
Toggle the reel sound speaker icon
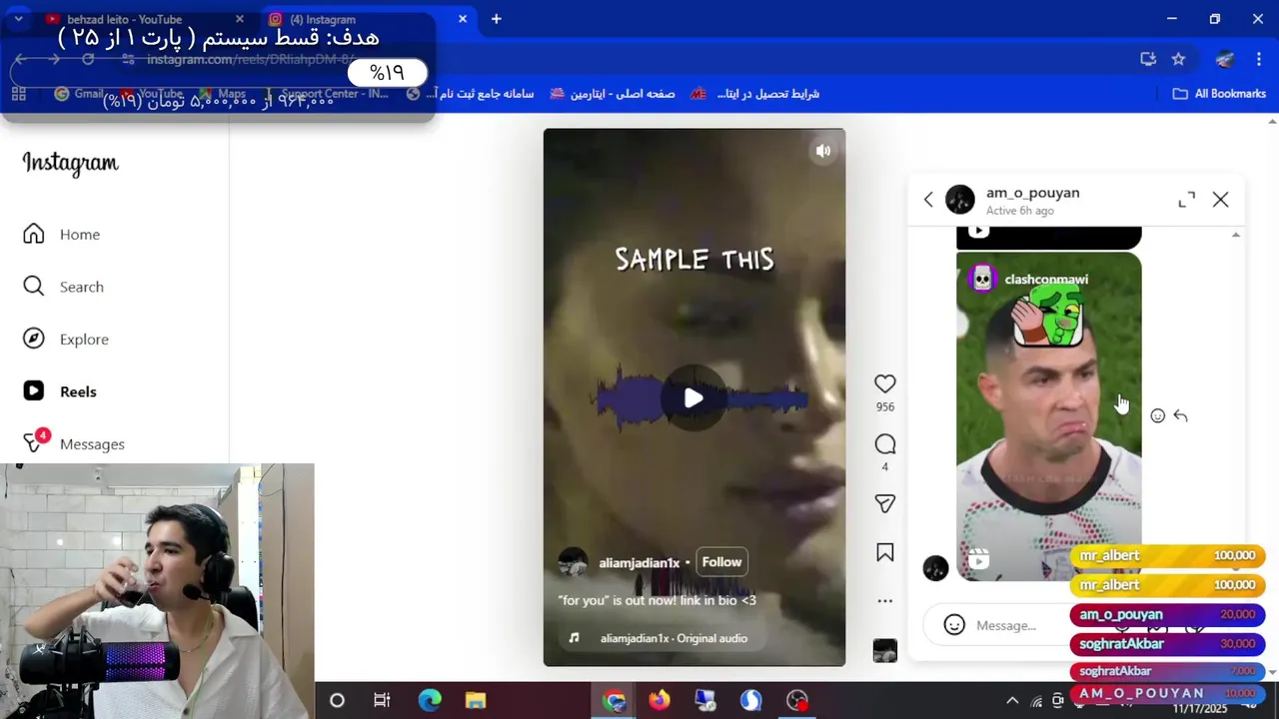coord(823,151)
